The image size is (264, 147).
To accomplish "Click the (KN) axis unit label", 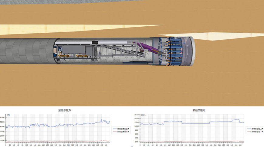I will [8, 115].
